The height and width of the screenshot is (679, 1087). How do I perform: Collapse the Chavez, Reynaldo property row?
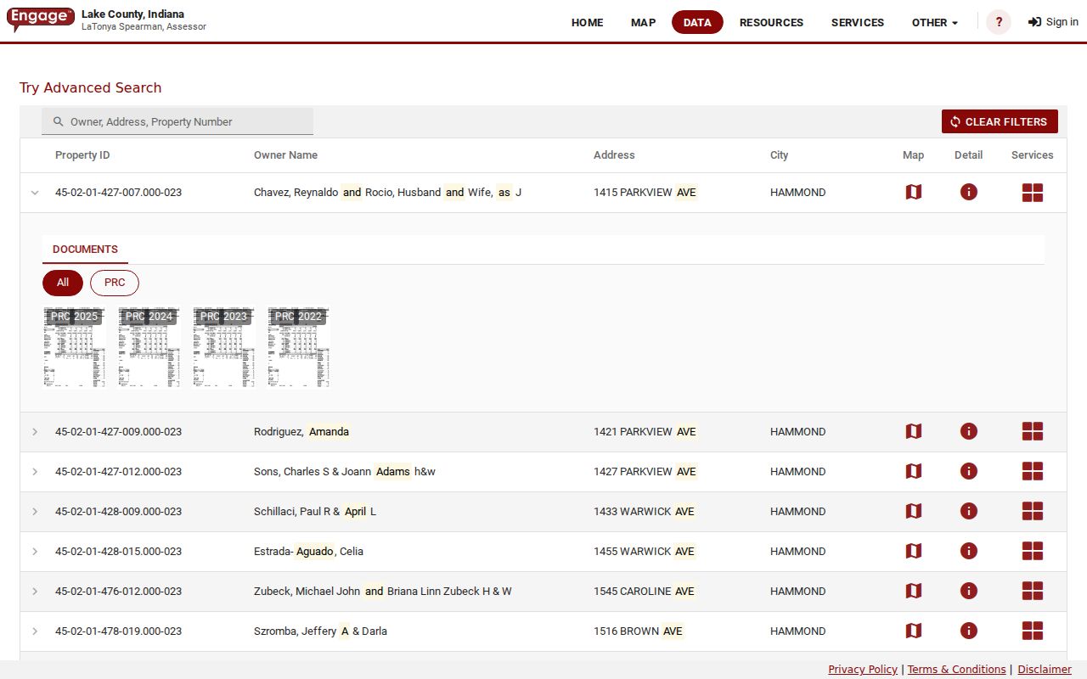[35, 193]
